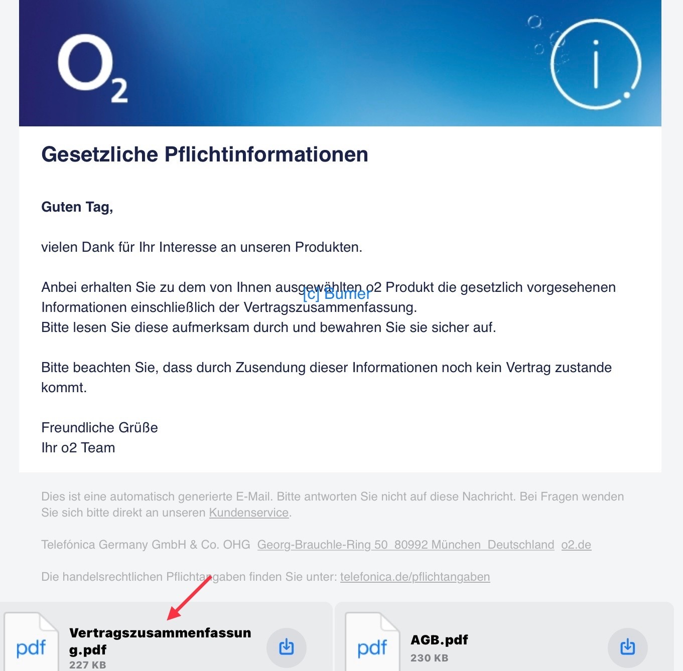Open the Georg-Brauchle-Ring 50 address link

(323, 545)
